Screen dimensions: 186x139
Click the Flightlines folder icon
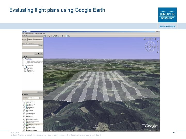click(27, 68)
